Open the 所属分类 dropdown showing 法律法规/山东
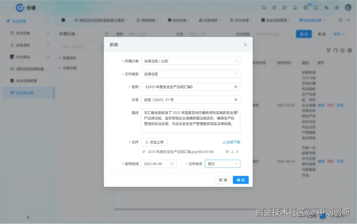 pos(190,61)
